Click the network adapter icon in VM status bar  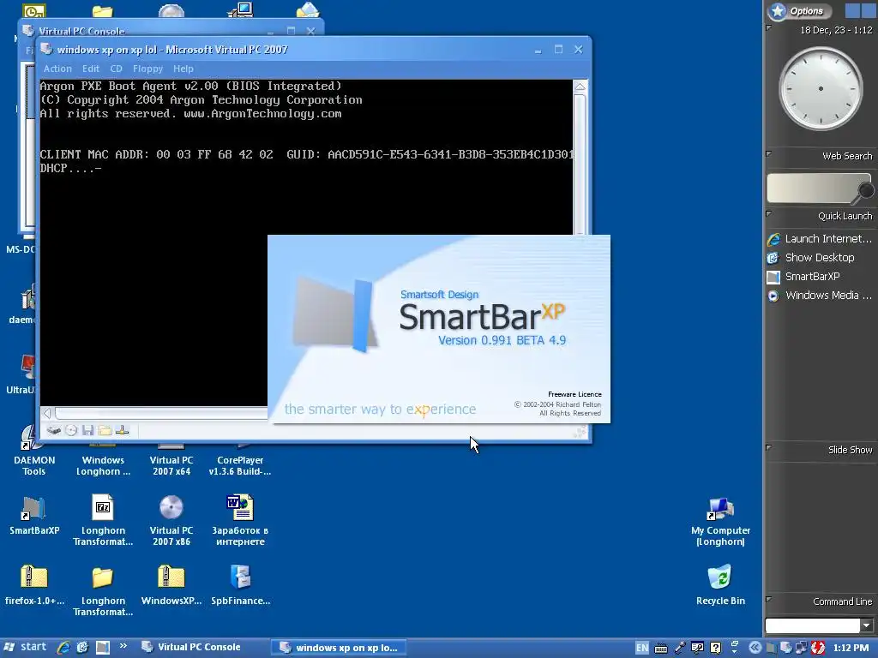[x=122, y=430]
